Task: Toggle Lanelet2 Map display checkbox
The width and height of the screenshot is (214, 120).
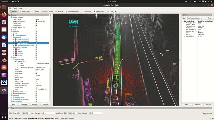Action: (36, 93)
